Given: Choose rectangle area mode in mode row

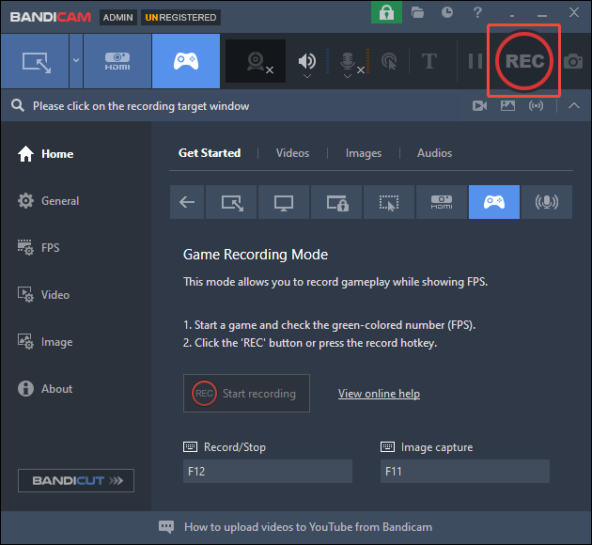Looking at the screenshot, I should 232,202.
